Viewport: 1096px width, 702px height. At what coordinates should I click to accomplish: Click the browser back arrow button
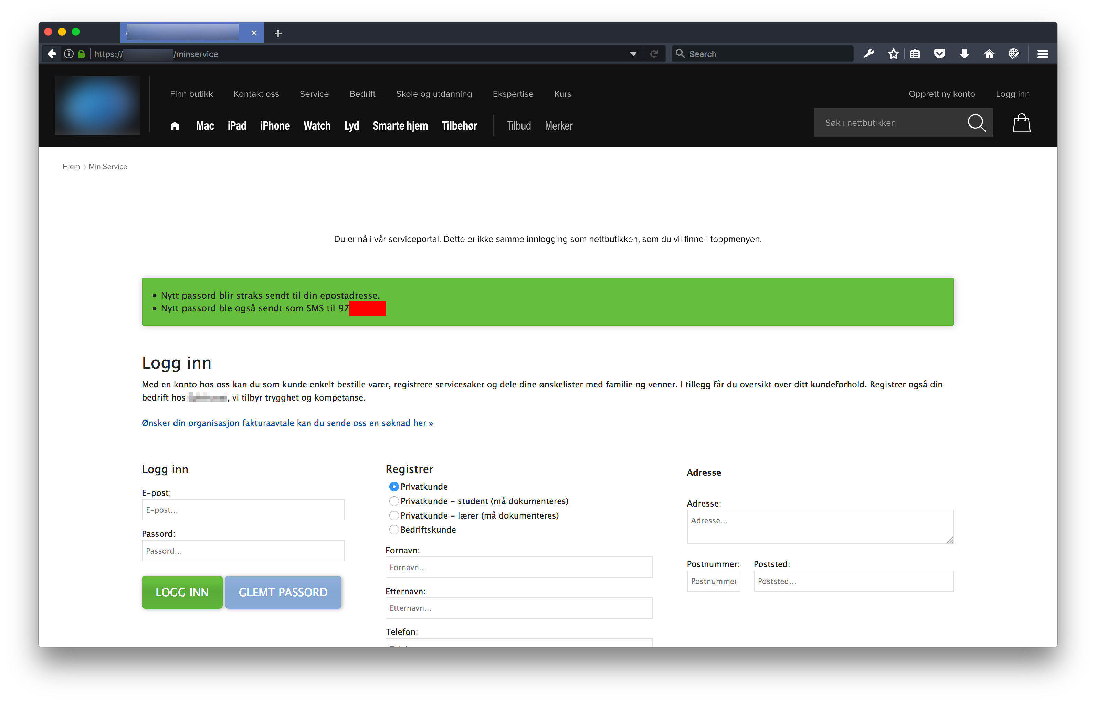52,54
